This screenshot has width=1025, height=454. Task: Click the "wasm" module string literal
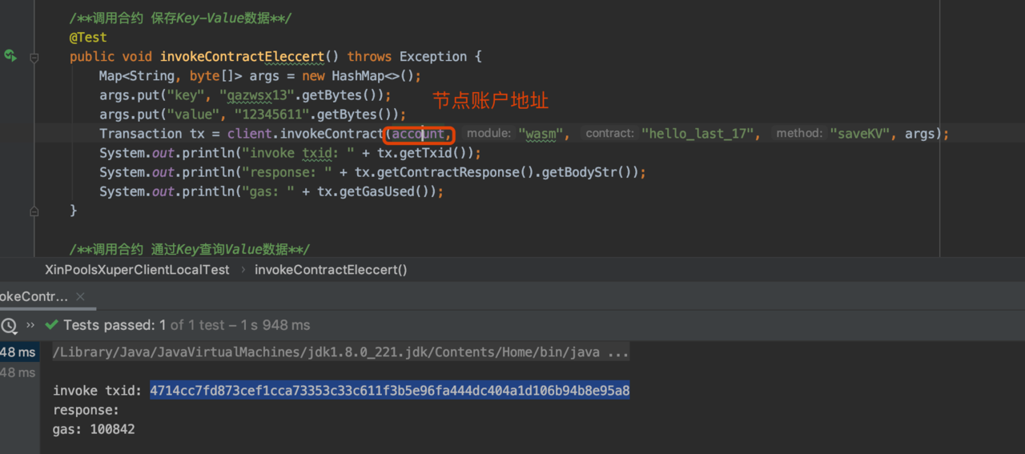tap(541, 134)
